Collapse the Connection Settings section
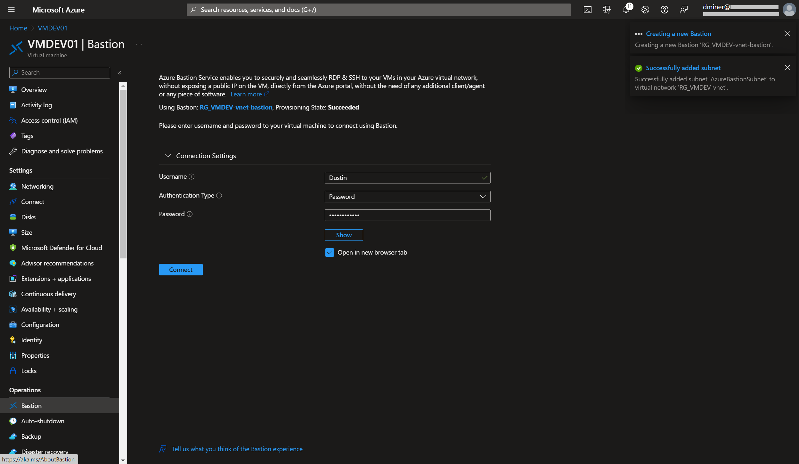Viewport: 799px width, 464px height. 167,156
